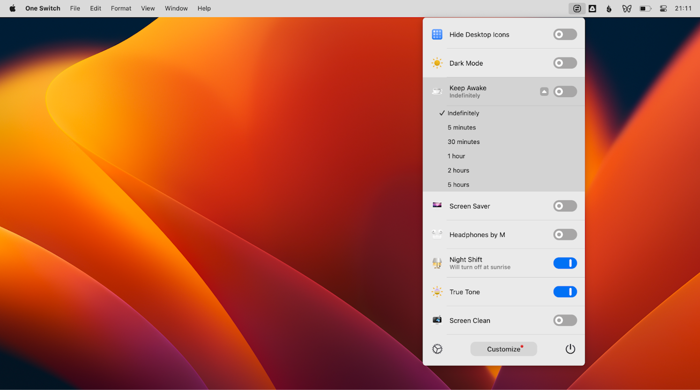Collapse the Keep Awake duration list

[x=544, y=91]
